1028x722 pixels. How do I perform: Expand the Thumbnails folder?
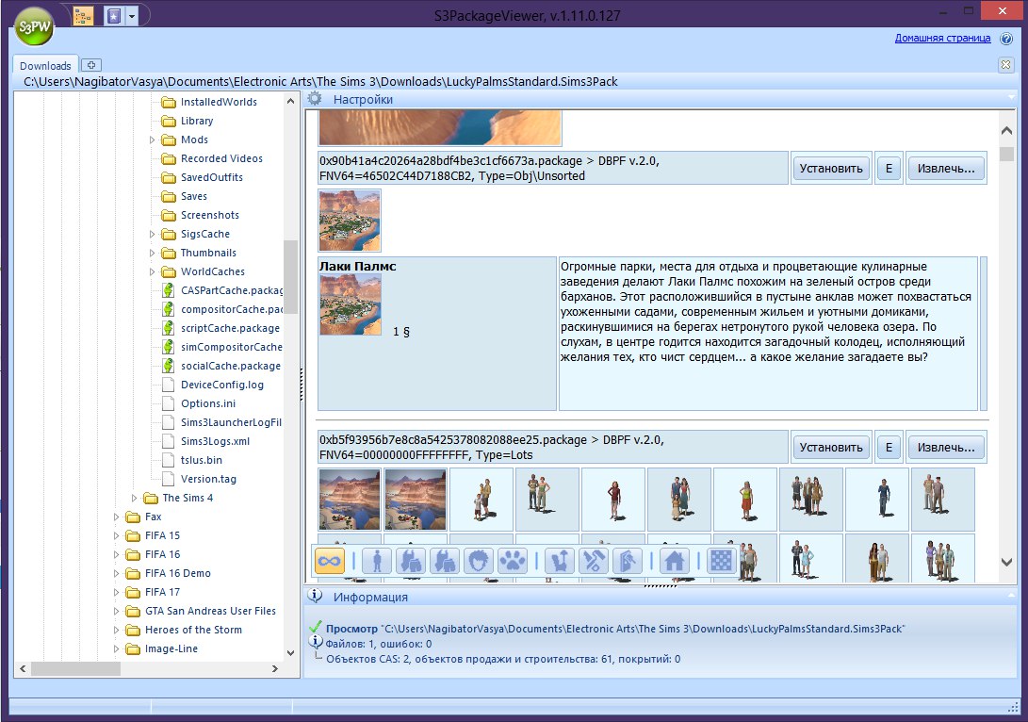[x=152, y=254]
